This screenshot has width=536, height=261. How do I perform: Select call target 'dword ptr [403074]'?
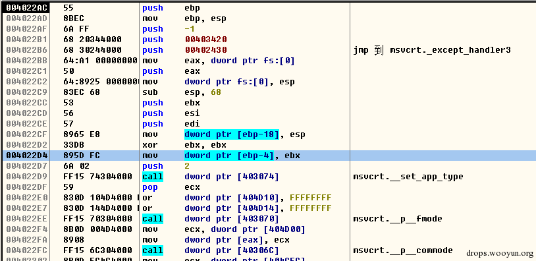click(x=232, y=177)
